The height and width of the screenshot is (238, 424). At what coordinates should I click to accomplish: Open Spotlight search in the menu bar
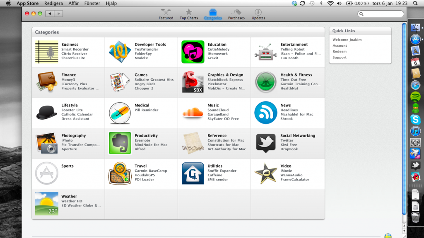415,3
